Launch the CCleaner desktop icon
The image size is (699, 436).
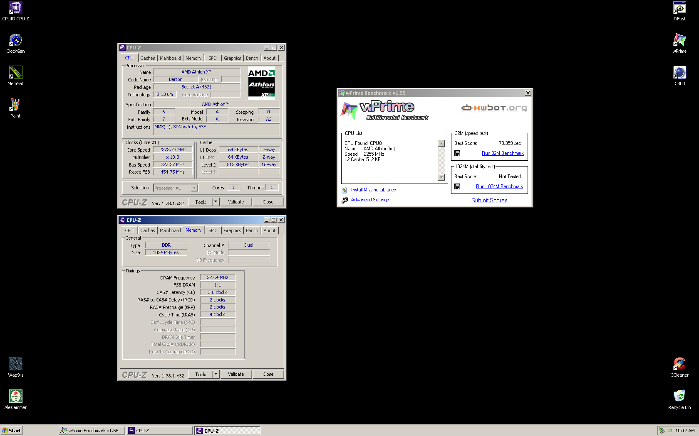click(x=679, y=367)
